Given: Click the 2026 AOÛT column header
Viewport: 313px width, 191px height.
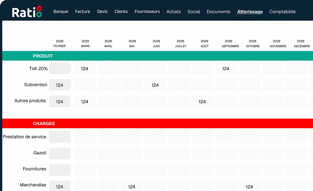Looking at the screenshot, I should click(205, 43).
